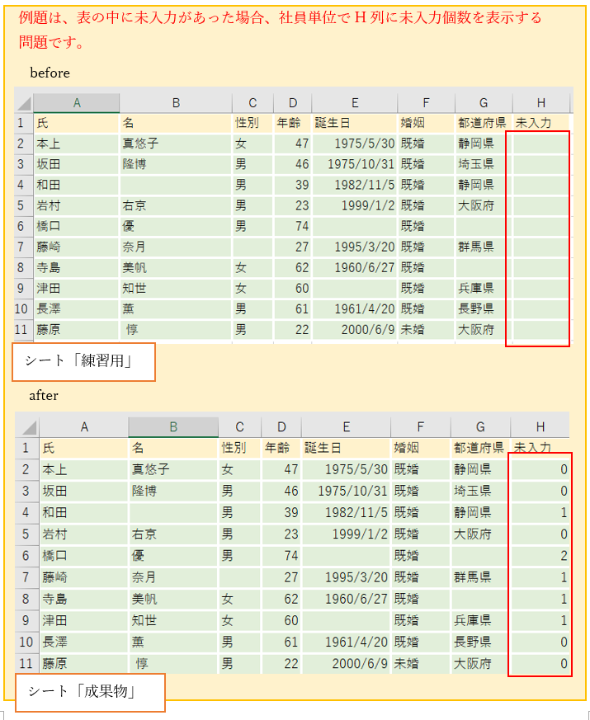Screen dimensions: 590x720
Task: Click the 真悠子 cell in the before table
Action: tap(141, 144)
